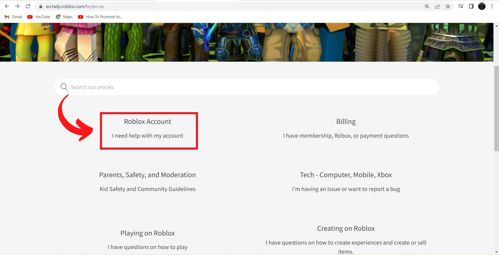The height and width of the screenshot is (255, 499).
Task: Click Kid Safety and Community Guidelines
Action: pyautogui.click(x=148, y=189)
